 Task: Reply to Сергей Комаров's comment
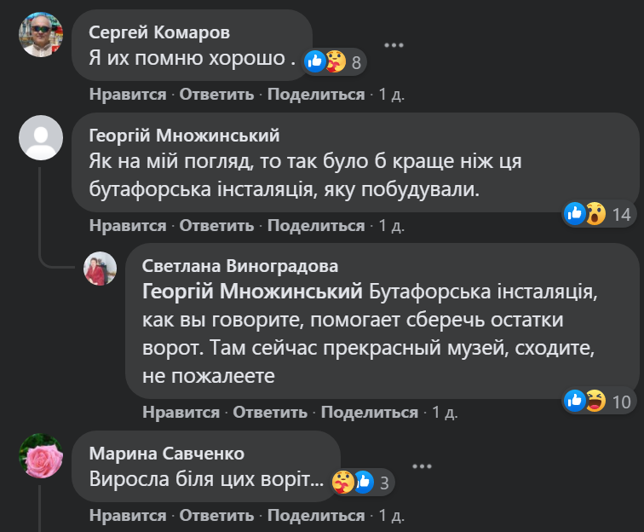click(x=216, y=94)
